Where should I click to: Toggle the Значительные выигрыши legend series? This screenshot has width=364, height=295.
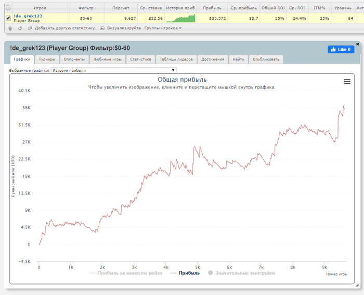[241, 273]
